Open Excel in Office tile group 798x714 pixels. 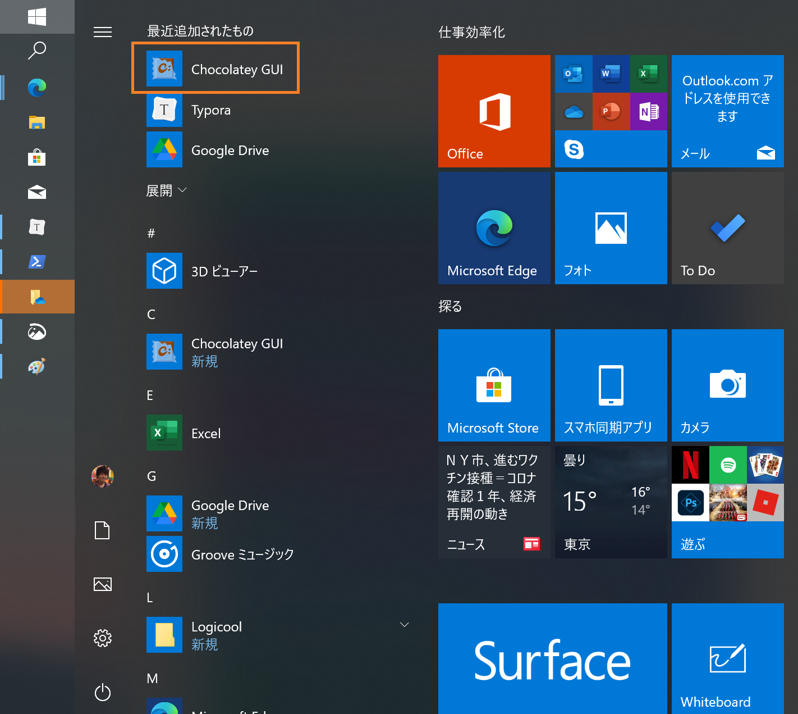[x=649, y=74]
